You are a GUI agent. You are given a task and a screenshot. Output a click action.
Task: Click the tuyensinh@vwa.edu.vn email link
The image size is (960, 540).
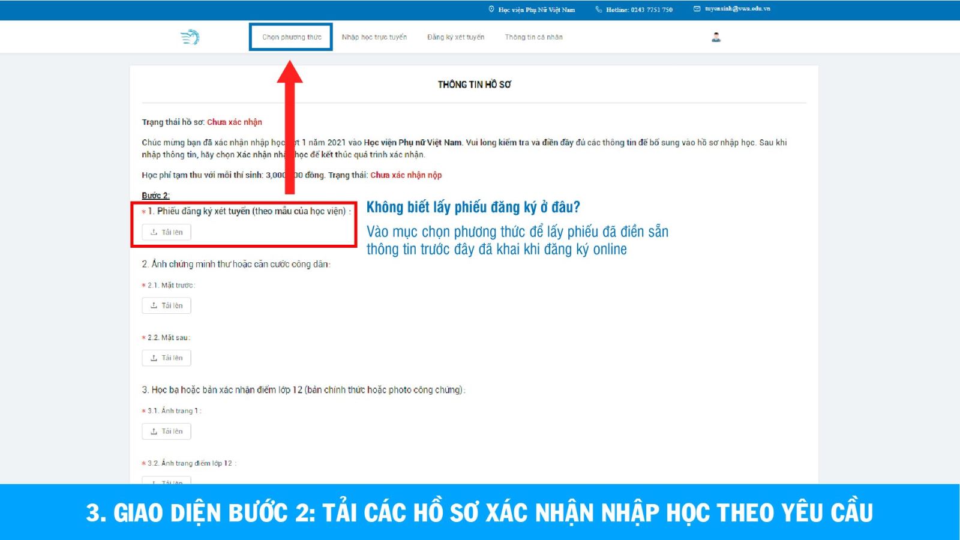pyautogui.click(x=737, y=9)
